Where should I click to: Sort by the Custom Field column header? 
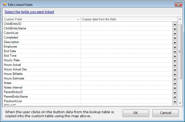[42, 19]
